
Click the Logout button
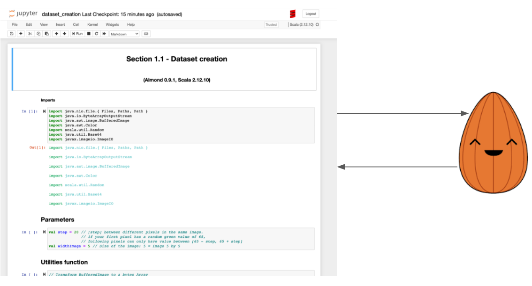click(311, 14)
